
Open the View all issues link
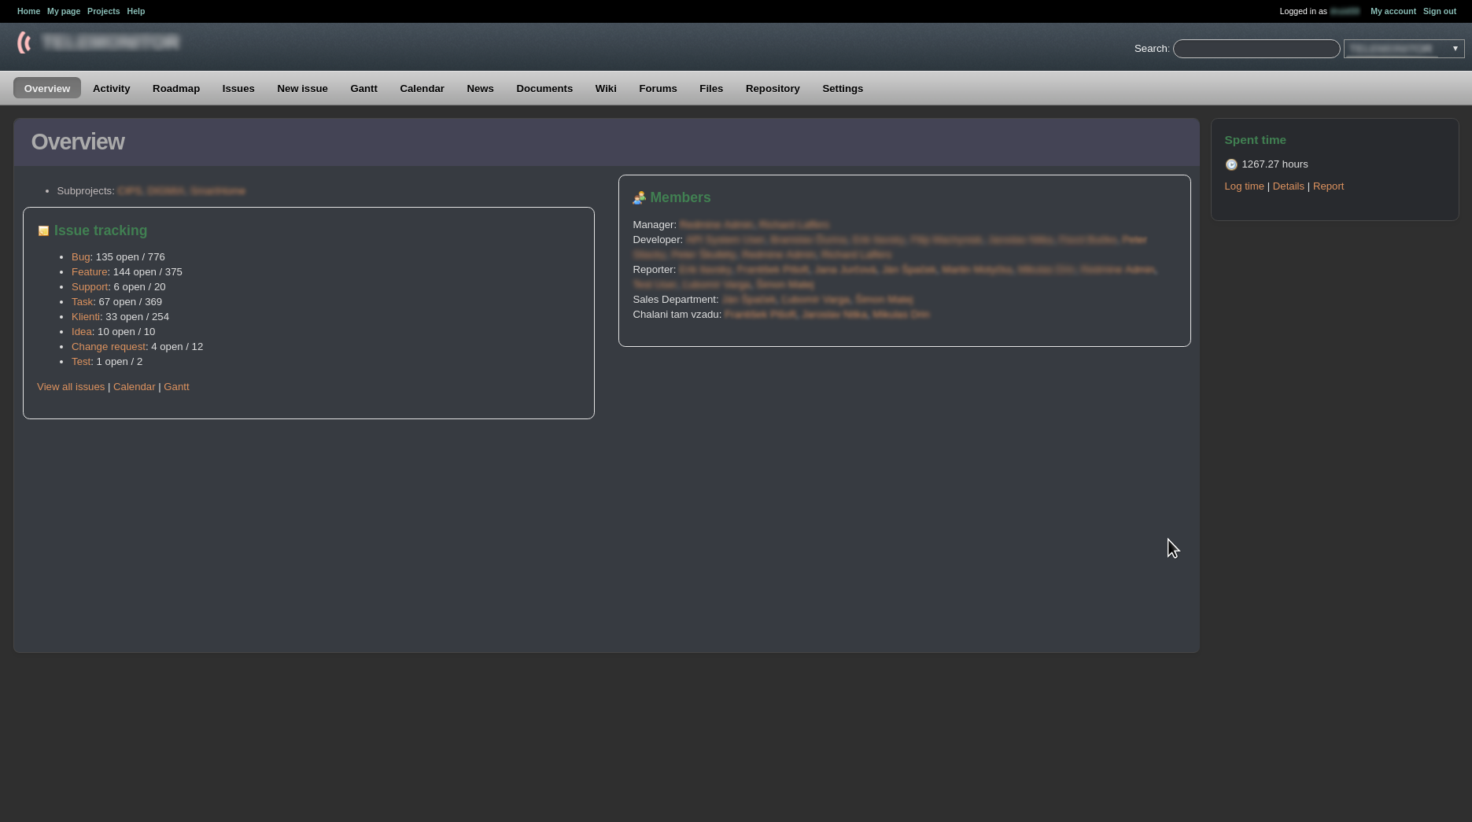(71, 386)
